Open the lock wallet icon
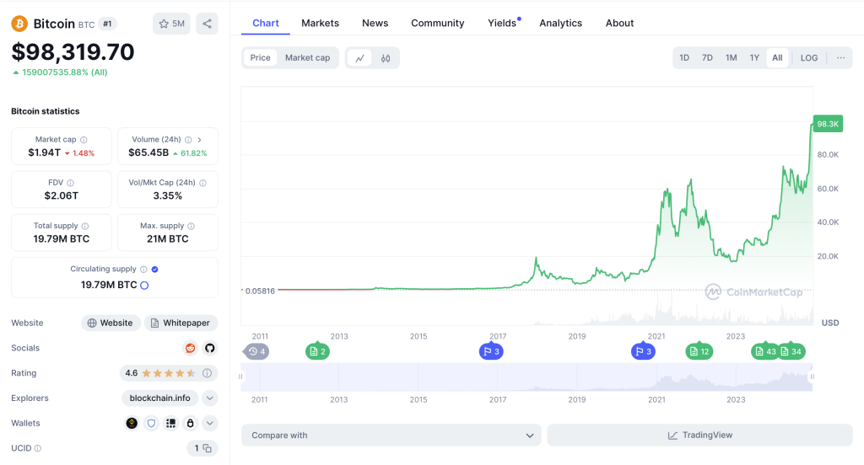 pos(190,423)
